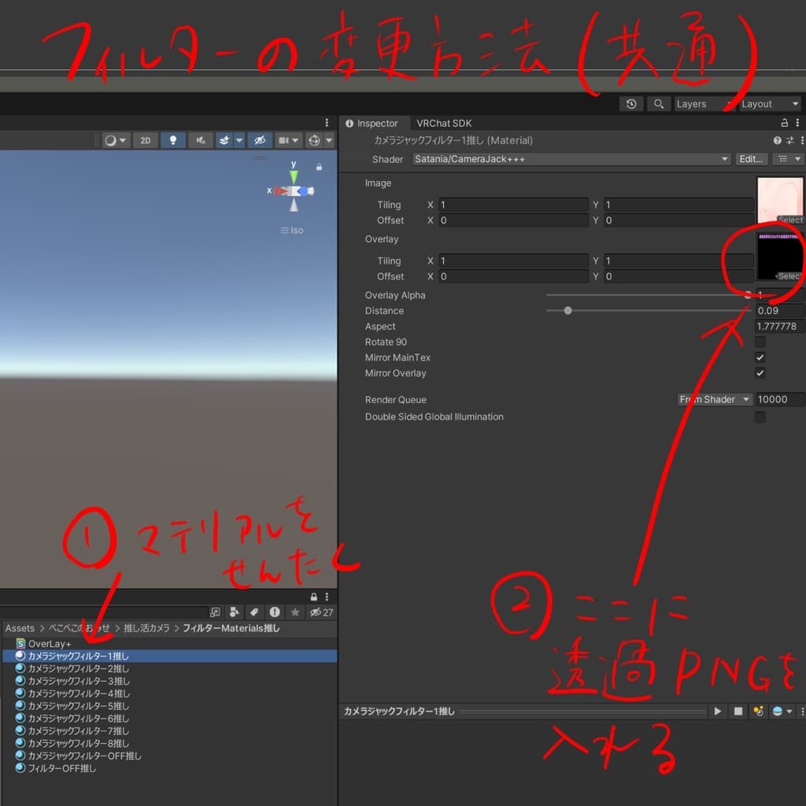Viewport: 806px width, 806px height.
Task: Lock the Inspector panel
Action: click(x=785, y=123)
